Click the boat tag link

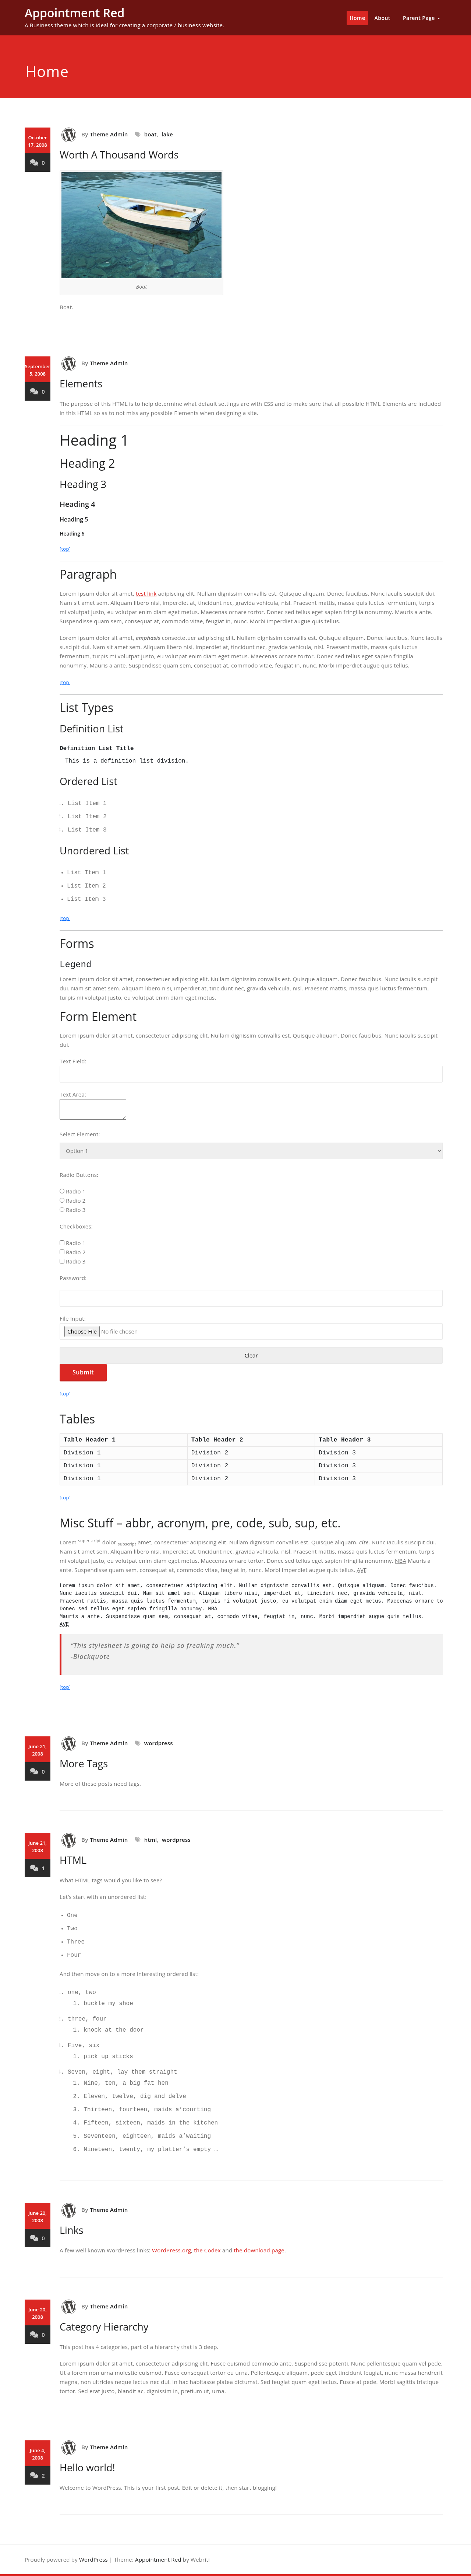(x=150, y=135)
